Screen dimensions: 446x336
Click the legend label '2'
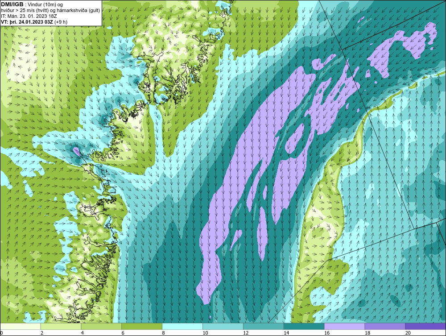tap(42, 333)
